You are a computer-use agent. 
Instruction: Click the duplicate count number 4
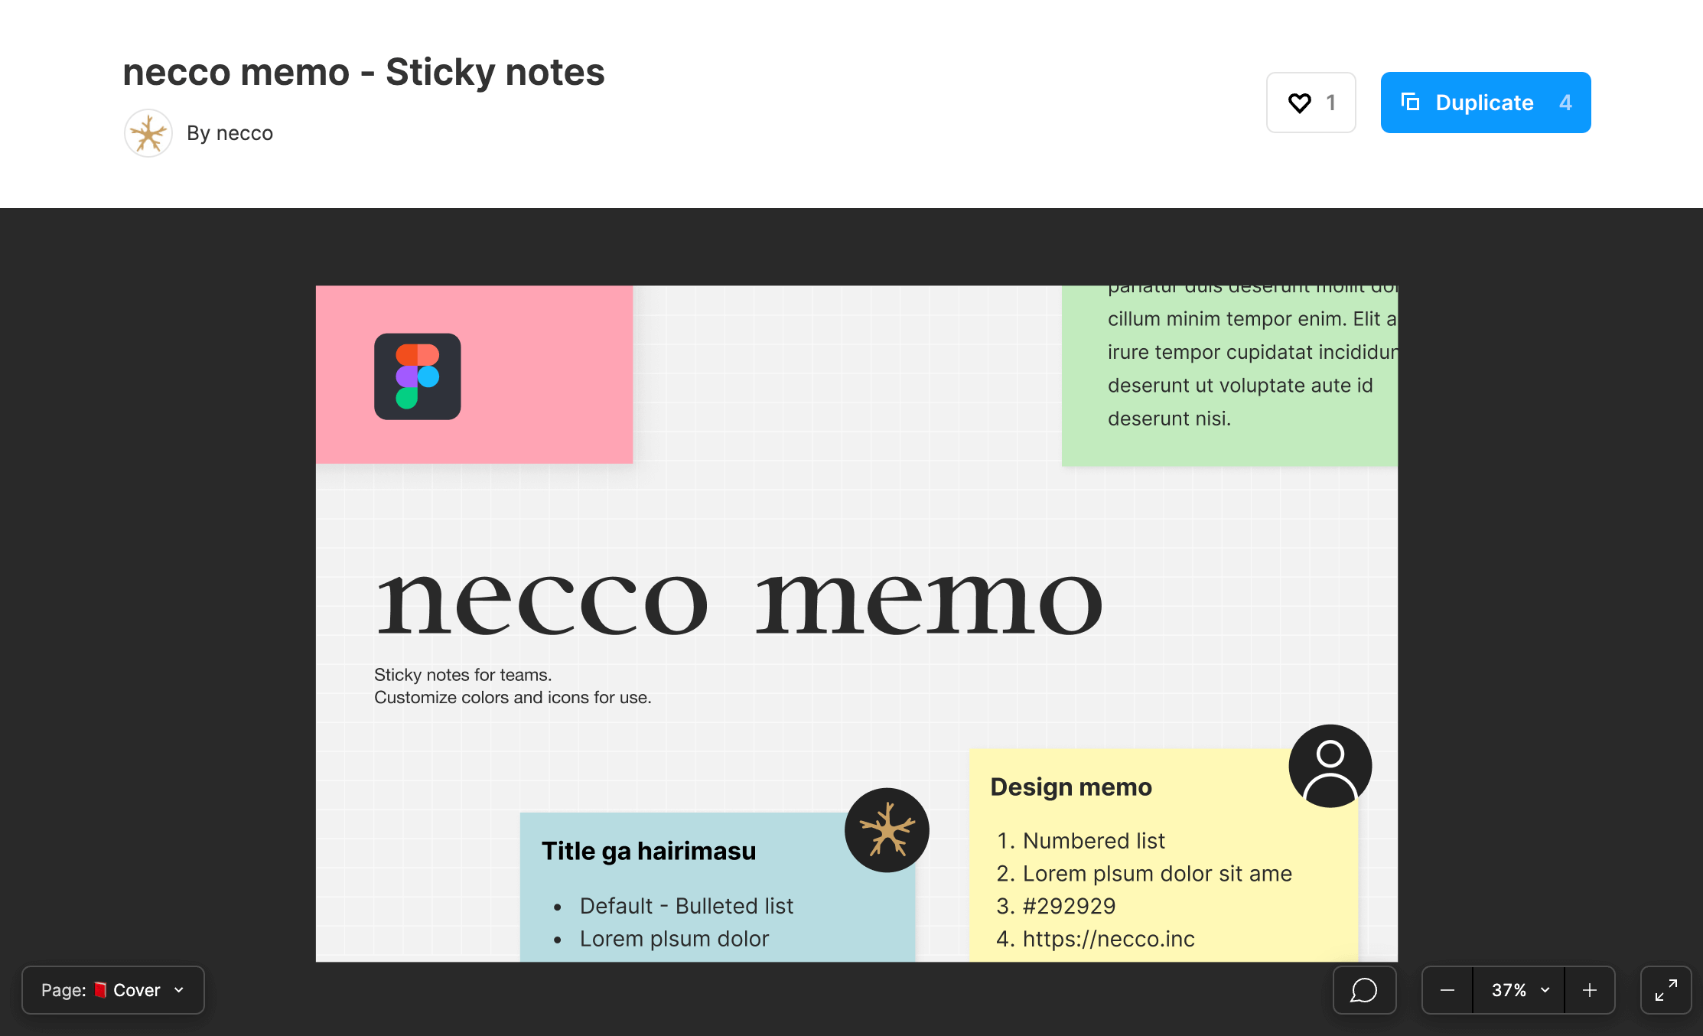(1566, 103)
